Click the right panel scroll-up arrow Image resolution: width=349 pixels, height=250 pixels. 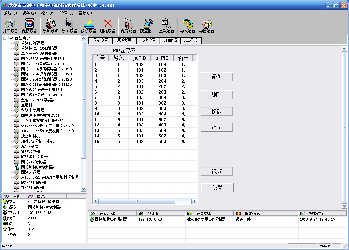[344, 48]
